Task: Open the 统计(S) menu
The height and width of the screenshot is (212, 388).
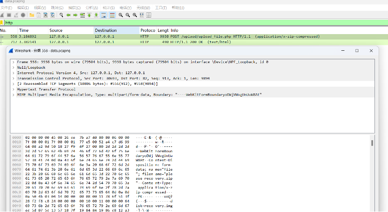Action: (x=109, y=8)
